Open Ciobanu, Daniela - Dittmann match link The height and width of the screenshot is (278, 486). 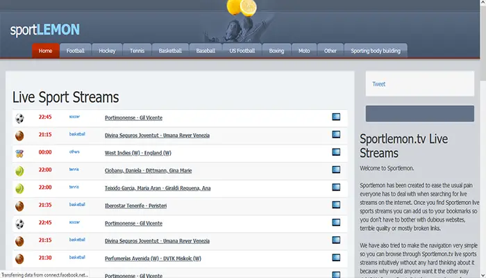148,171
